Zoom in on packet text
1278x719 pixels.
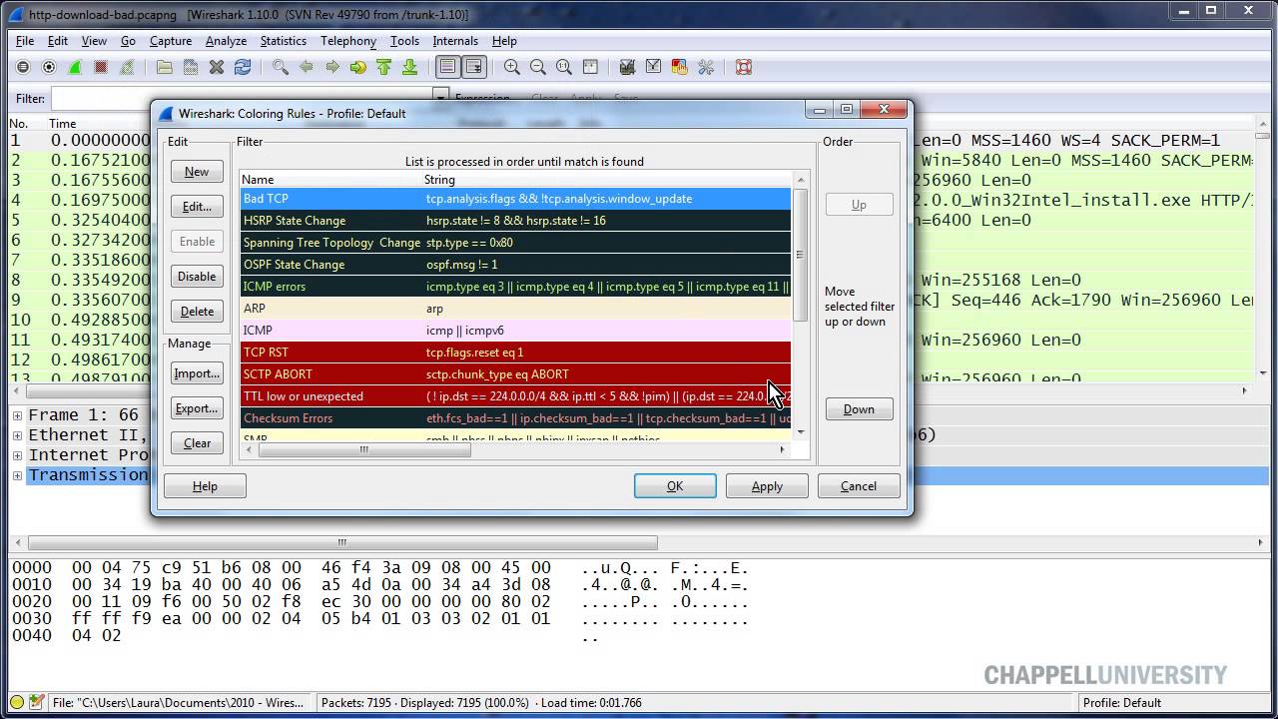[512, 67]
